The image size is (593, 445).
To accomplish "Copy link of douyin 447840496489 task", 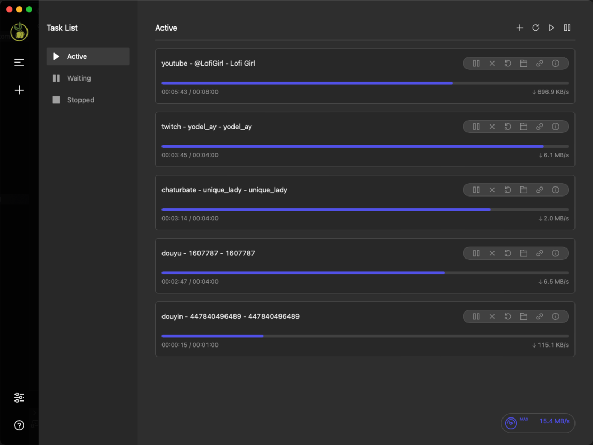I will click(540, 316).
